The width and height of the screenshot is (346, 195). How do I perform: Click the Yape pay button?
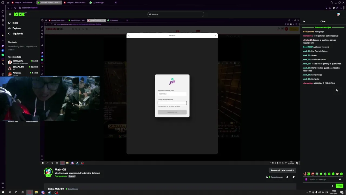172,112
